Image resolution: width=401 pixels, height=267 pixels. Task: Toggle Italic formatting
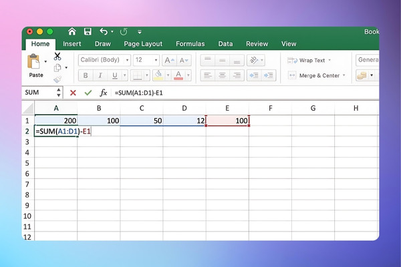click(x=100, y=75)
